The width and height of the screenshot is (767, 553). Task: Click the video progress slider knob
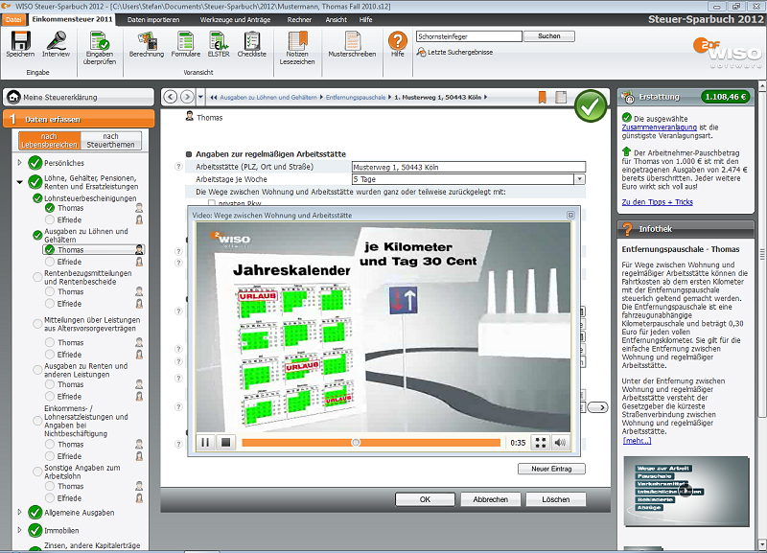(356, 443)
